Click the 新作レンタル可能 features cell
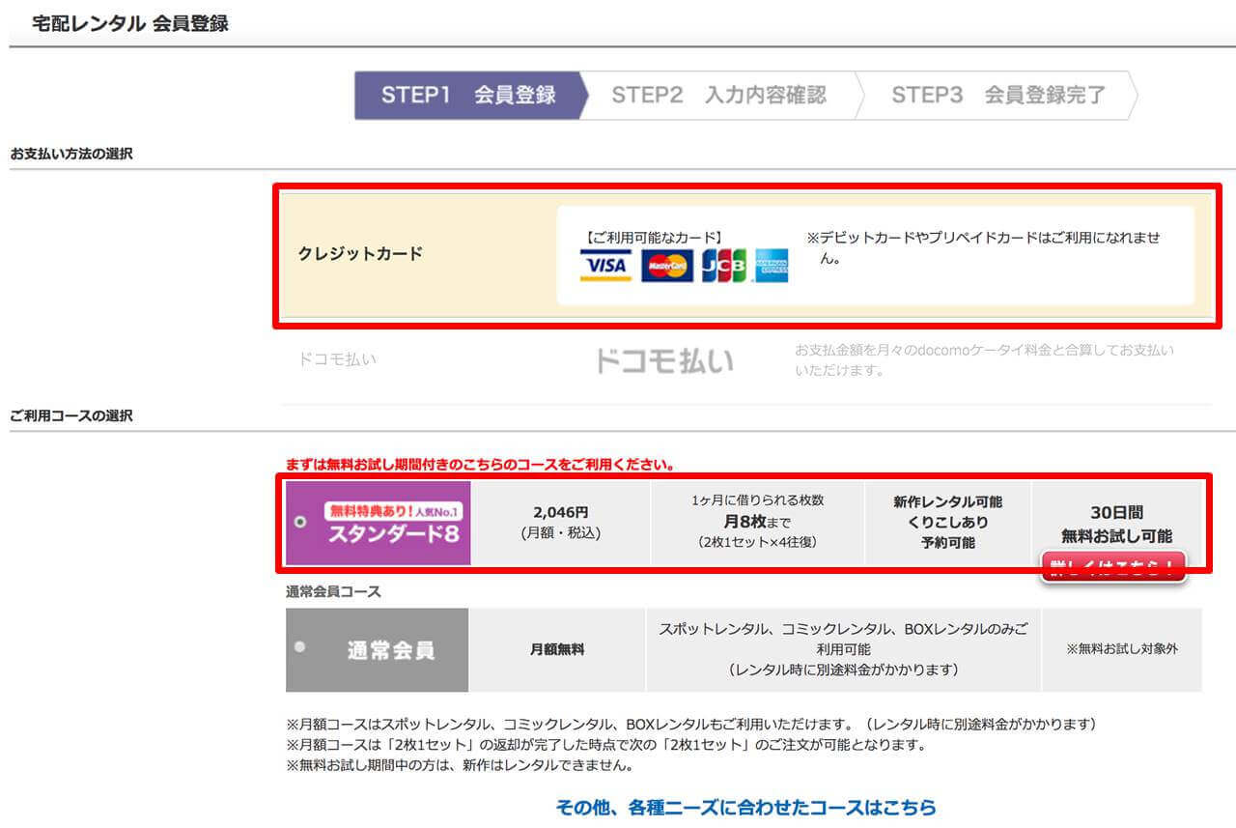The image size is (1236, 828). 948,523
